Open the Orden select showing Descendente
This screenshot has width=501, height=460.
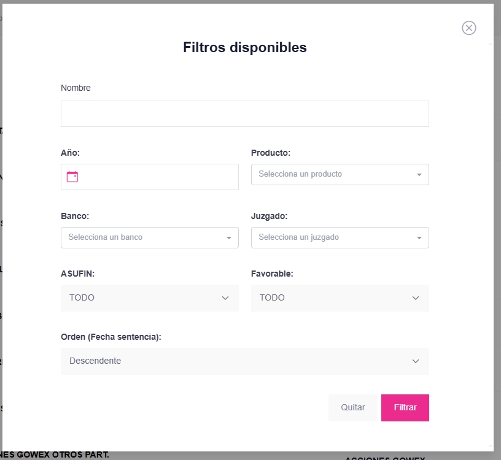[x=233, y=361]
